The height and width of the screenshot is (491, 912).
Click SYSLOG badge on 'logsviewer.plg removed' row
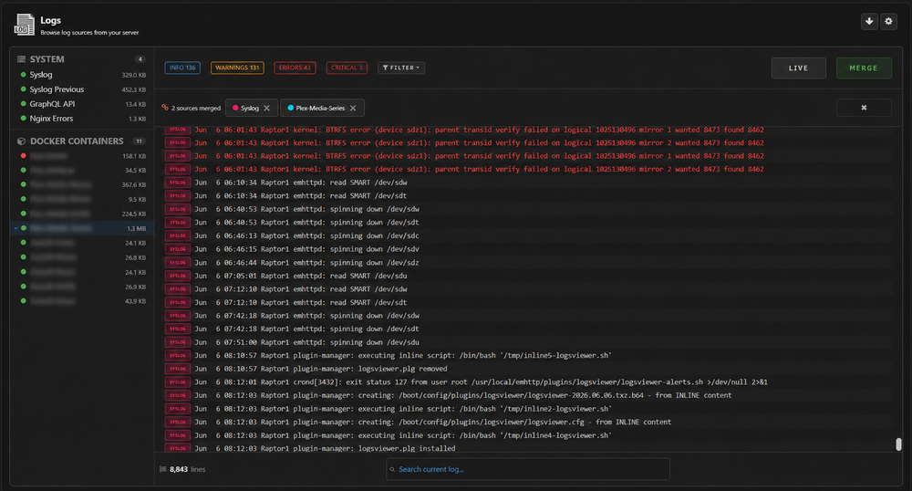[178, 369]
